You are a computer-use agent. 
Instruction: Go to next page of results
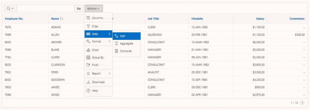click(302, 103)
